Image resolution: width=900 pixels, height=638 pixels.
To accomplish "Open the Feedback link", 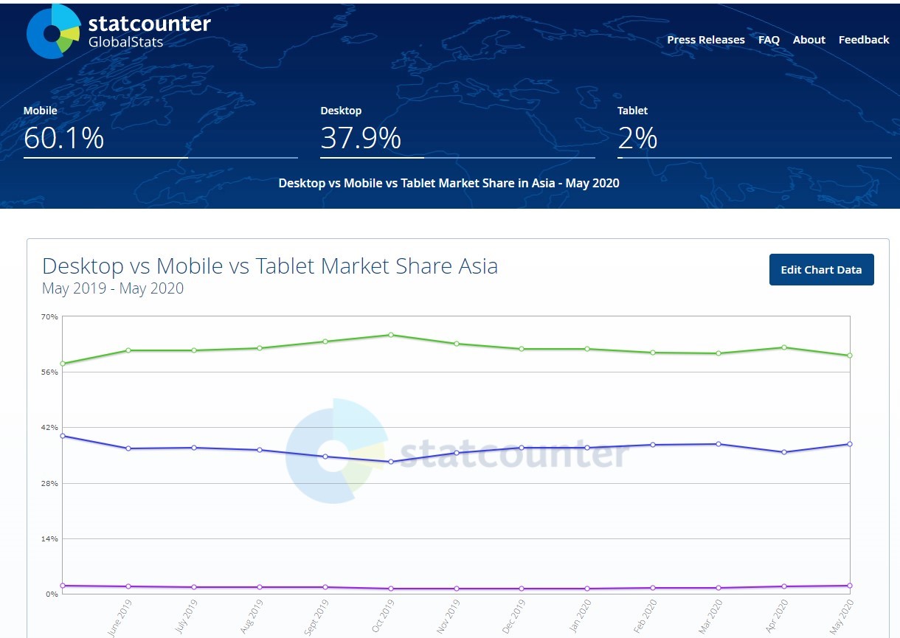I will click(x=863, y=40).
